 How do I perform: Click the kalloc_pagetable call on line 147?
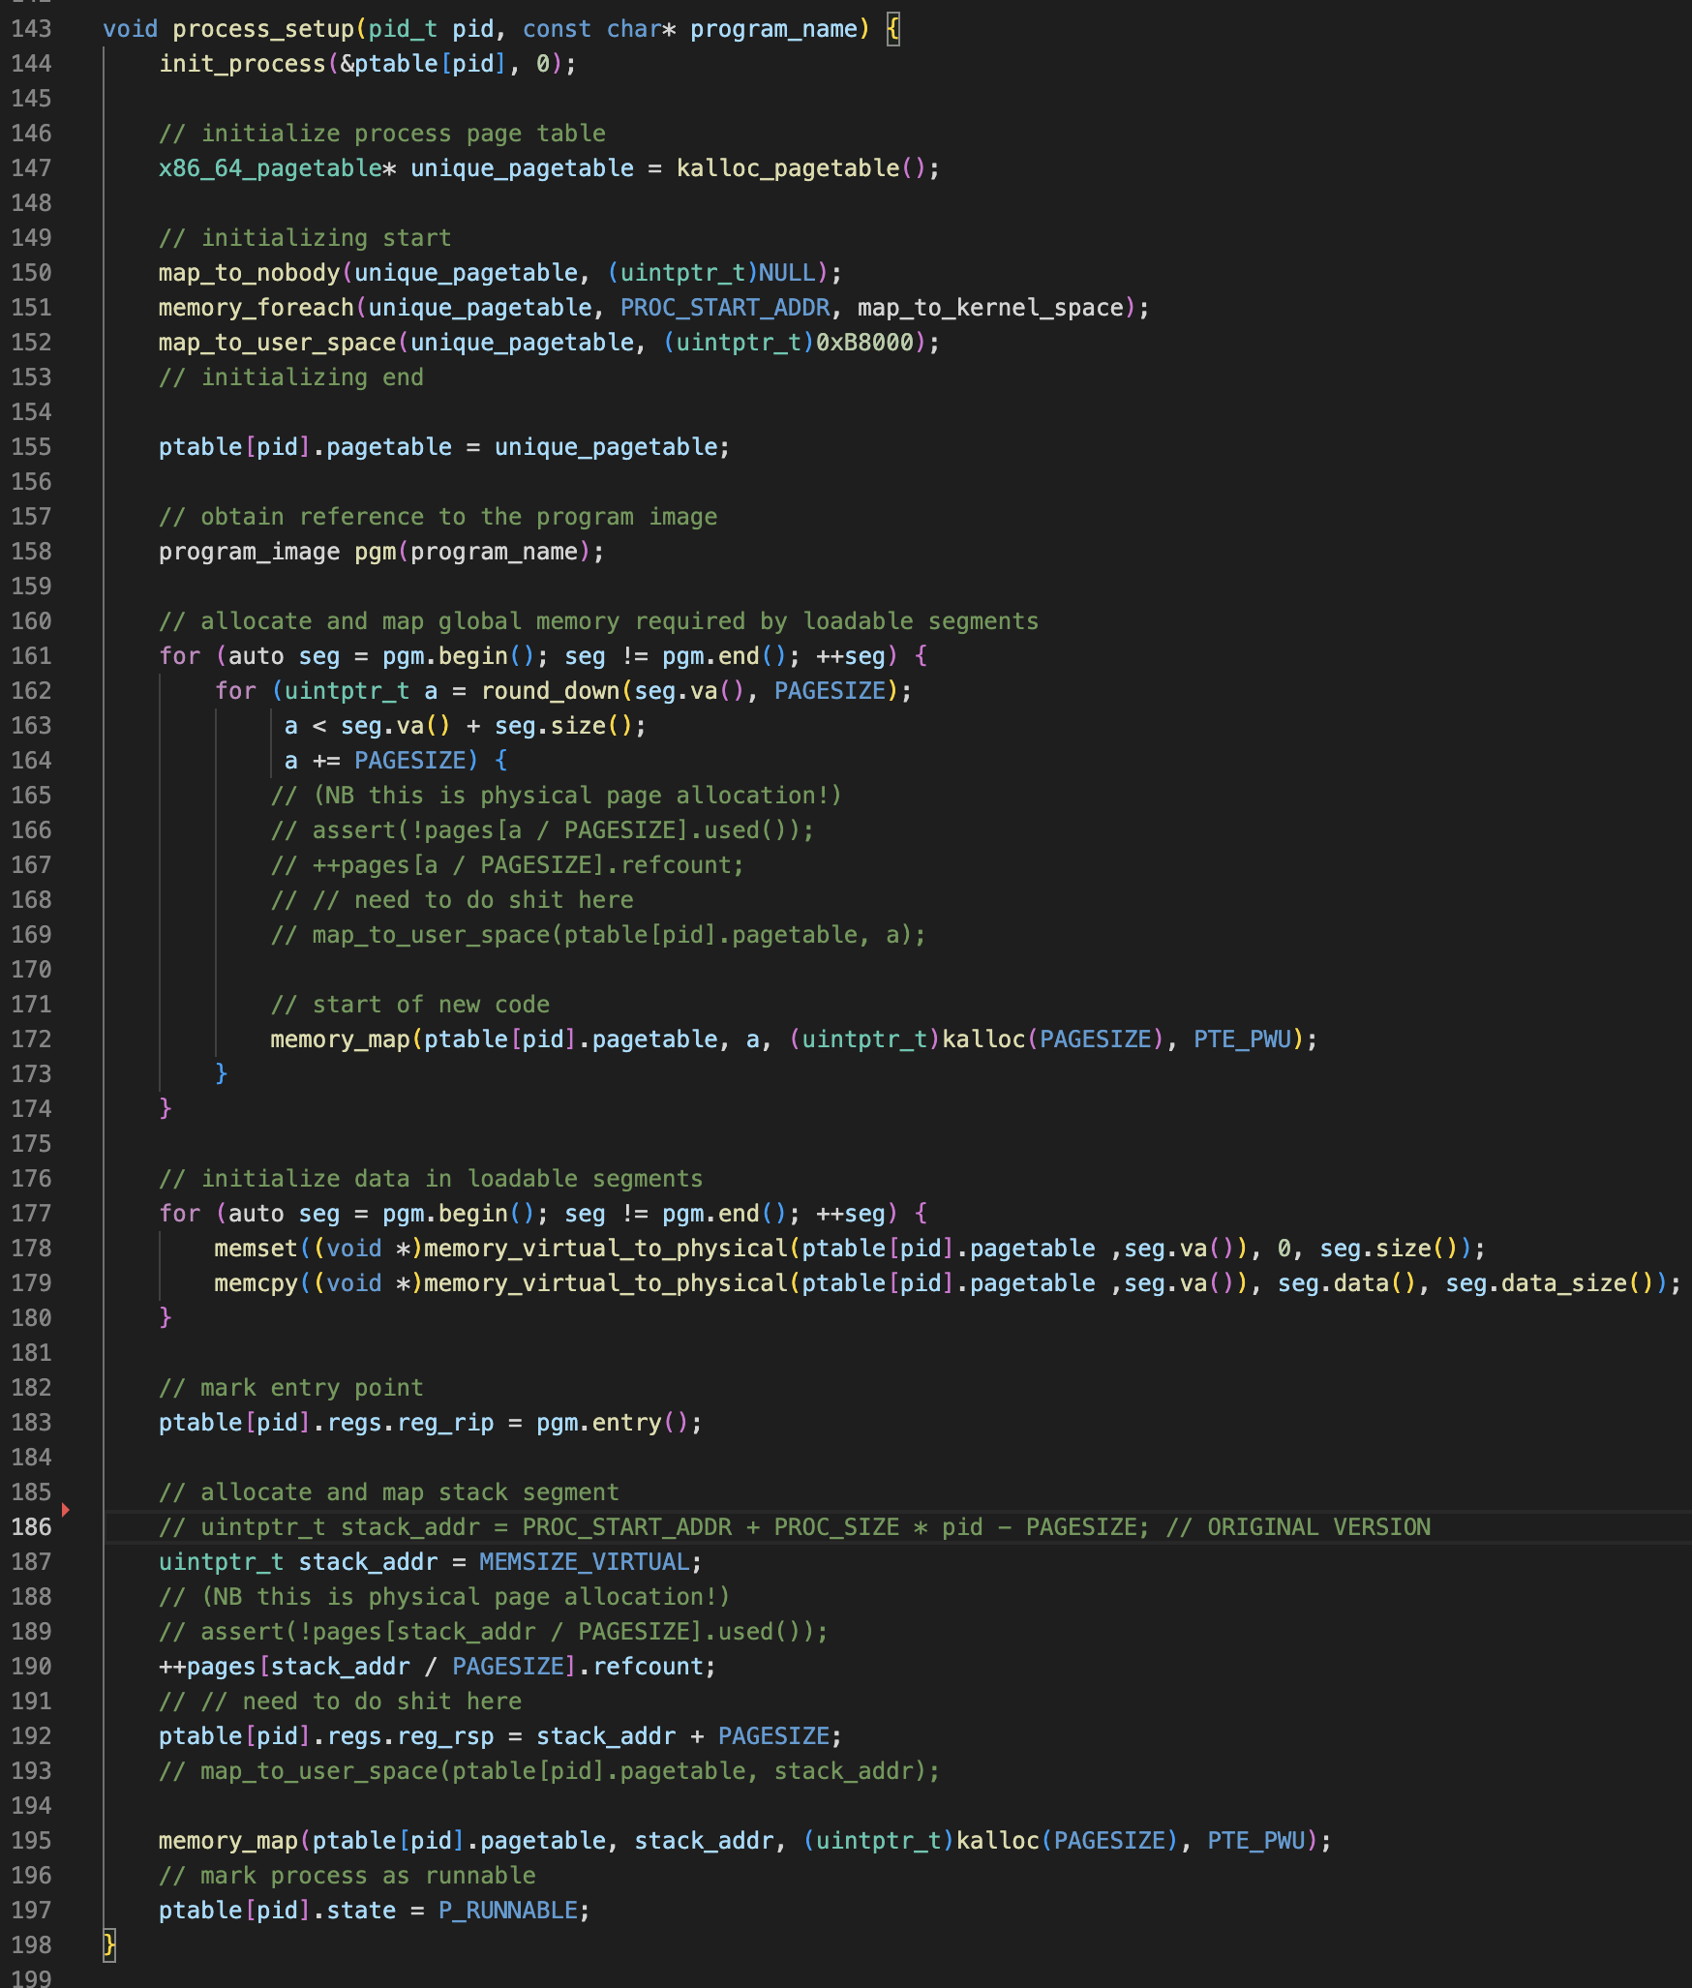coord(787,168)
